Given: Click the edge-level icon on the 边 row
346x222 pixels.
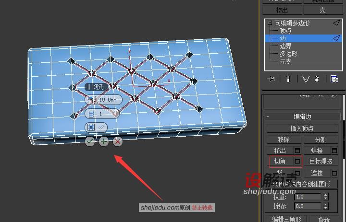Looking at the screenshot, I should click(336, 38).
